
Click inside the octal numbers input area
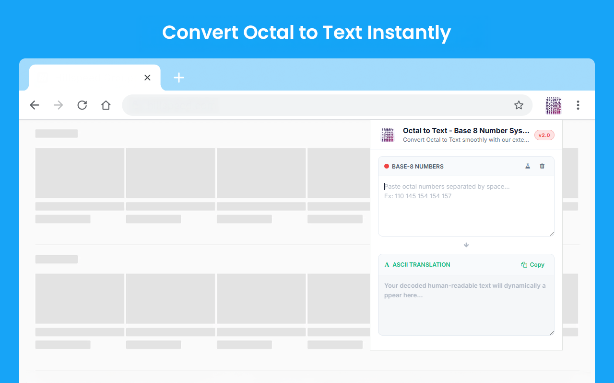pyautogui.click(x=465, y=206)
